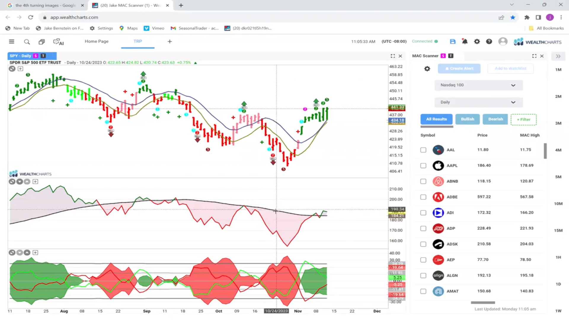Screen dimensions: 569x320
Task: Check the AAL row checkbox
Action: point(423,150)
